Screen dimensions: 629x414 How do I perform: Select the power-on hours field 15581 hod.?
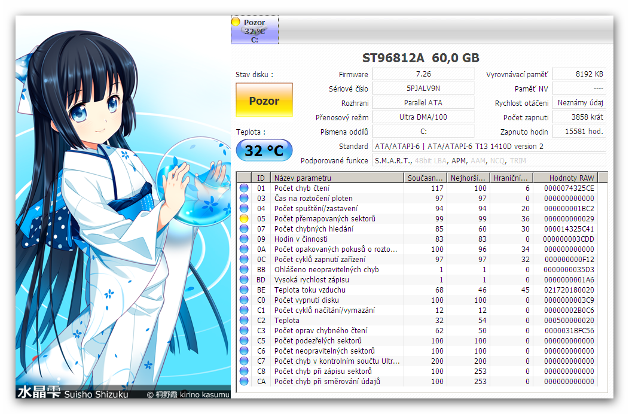(x=579, y=131)
